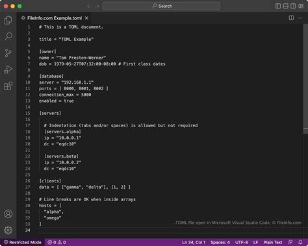
Task: Open the editor More Actions ellipsis menu
Action: click(300, 18)
